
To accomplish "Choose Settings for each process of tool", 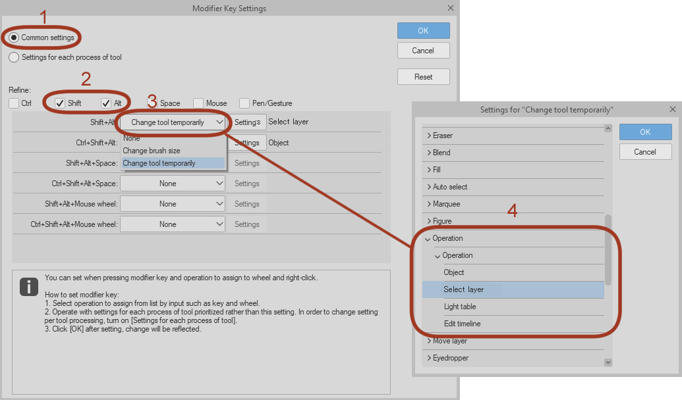I will pos(14,57).
